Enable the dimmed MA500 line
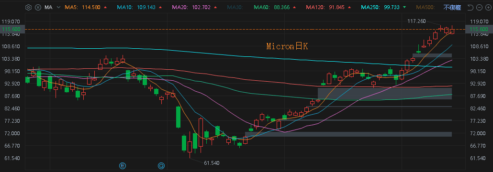This screenshot has width=493, height=172. pos(425,7)
